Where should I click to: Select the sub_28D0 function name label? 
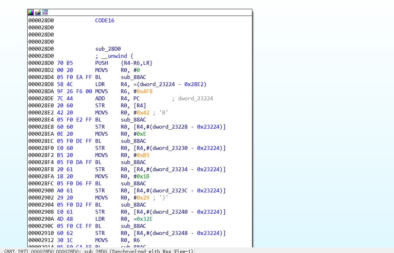[x=108, y=49]
